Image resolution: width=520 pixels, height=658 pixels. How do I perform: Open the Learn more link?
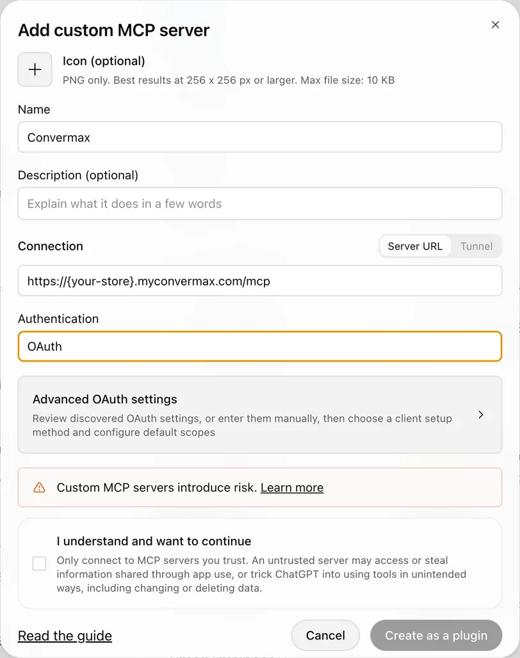click(x=292, y=488)
